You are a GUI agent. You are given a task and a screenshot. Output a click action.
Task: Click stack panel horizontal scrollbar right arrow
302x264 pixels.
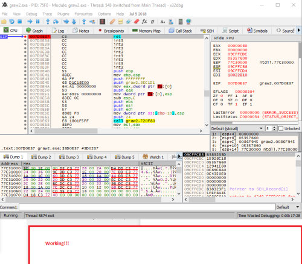[x=292, y=200]
